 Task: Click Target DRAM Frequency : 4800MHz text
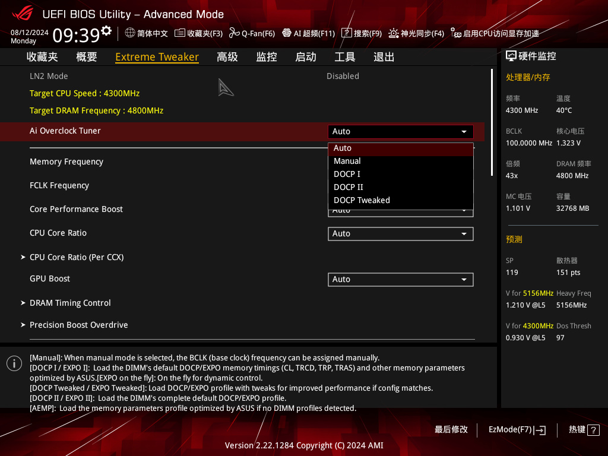pyautogui.click(x=97, y=110)
